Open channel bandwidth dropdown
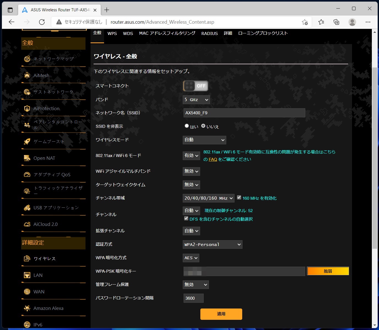This screenshot has height=330, width=379. point(209,198)
